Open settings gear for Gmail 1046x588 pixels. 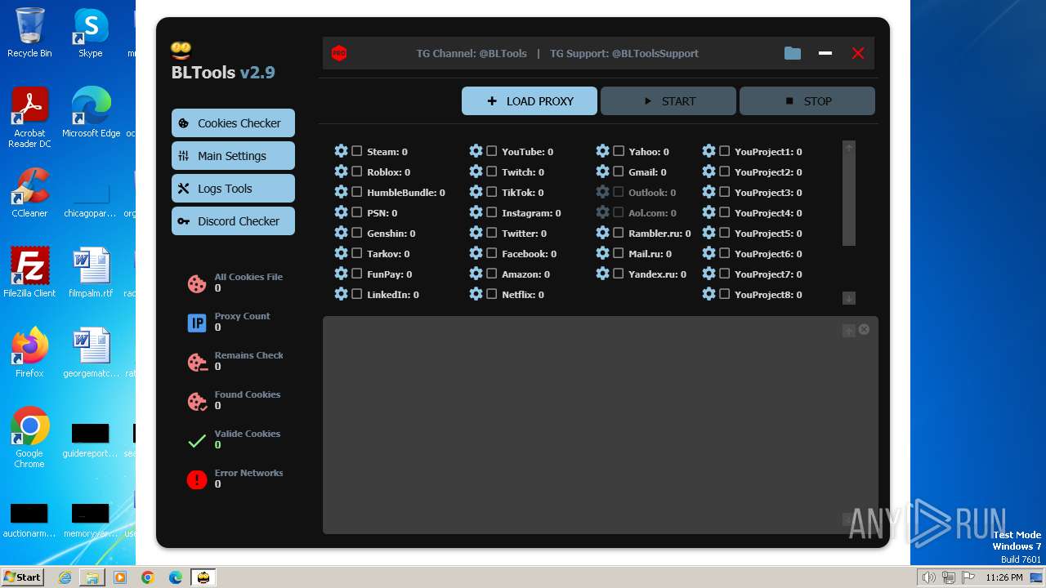(603, 171)
